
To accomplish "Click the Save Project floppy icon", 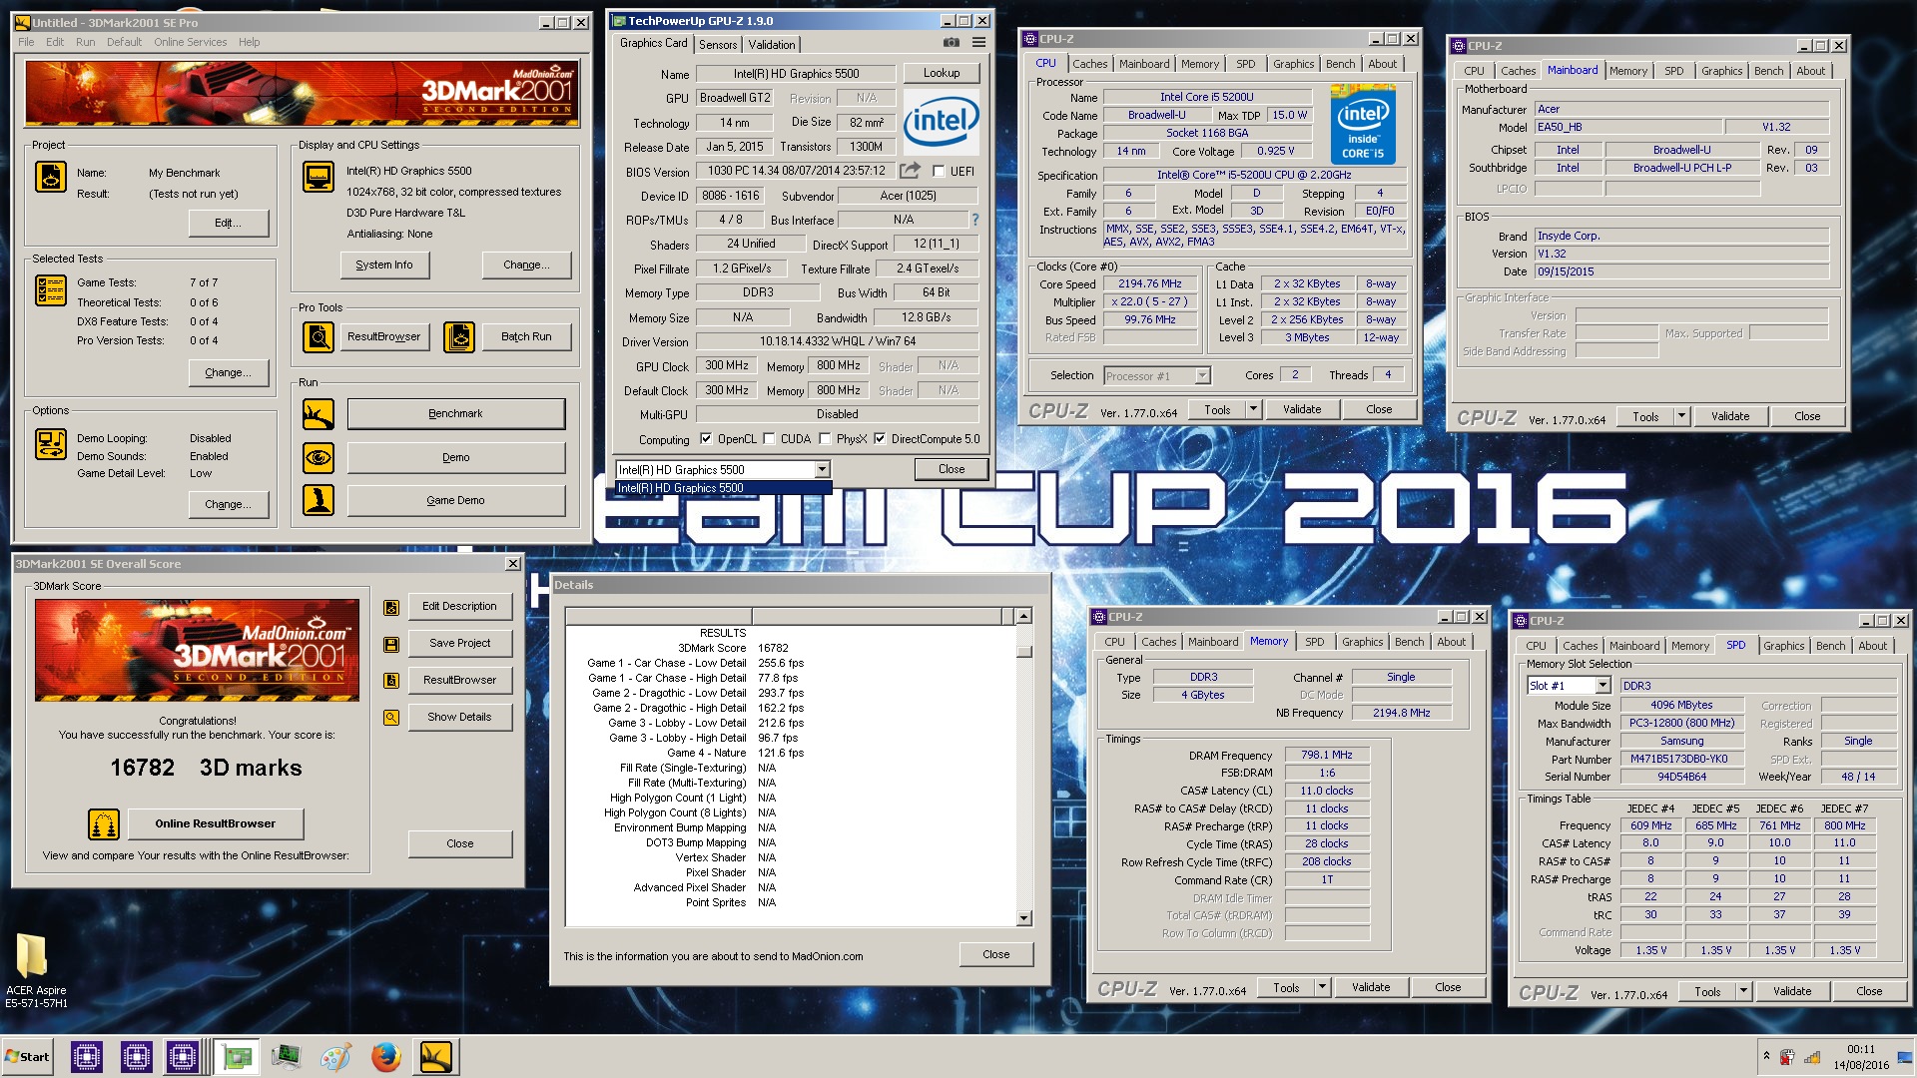I will [x=391, y=644].
